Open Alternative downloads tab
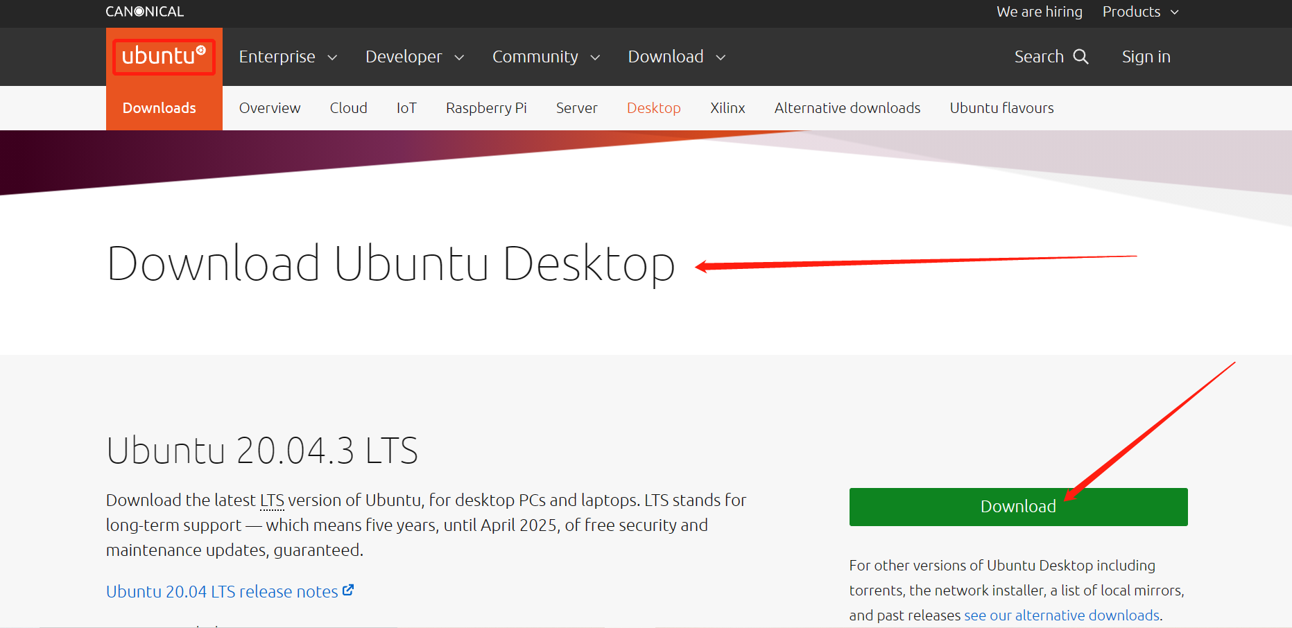 (x=847, y=108)
